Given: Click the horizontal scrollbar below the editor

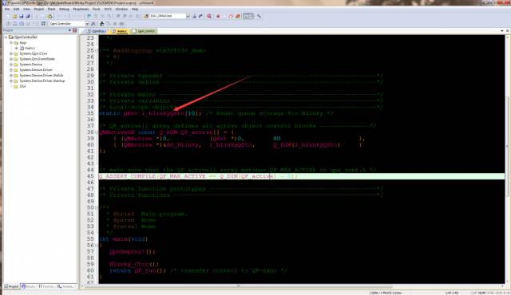Looking at the screenshot, I should click(x=238, y=286).
